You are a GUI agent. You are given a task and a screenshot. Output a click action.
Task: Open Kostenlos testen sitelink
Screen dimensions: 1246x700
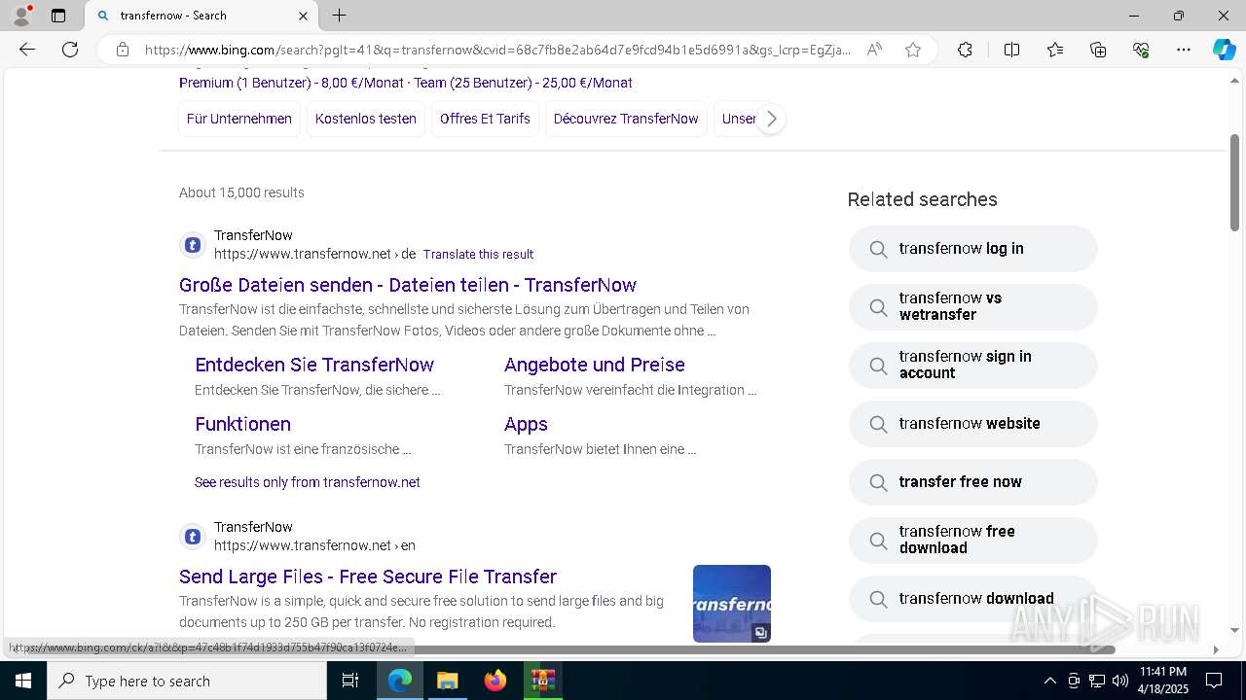[366, 119]
